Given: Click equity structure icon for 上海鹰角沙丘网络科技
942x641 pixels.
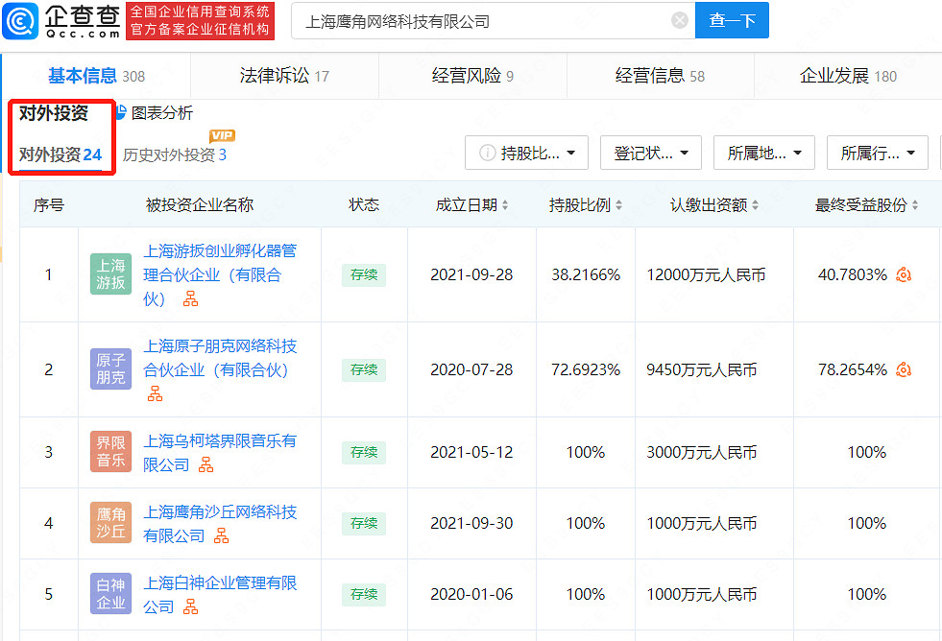Looking at the screenshot, I should coord(221,535).
